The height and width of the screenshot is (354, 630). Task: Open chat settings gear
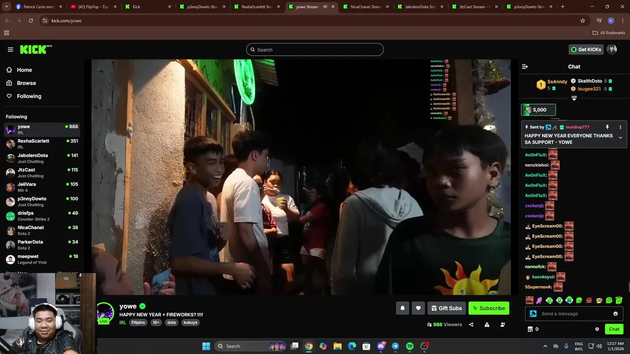point(597,329)
